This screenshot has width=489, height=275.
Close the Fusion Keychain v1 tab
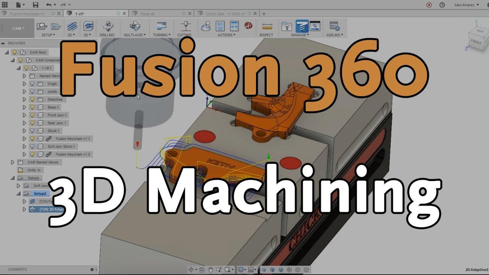click(59, 14)
